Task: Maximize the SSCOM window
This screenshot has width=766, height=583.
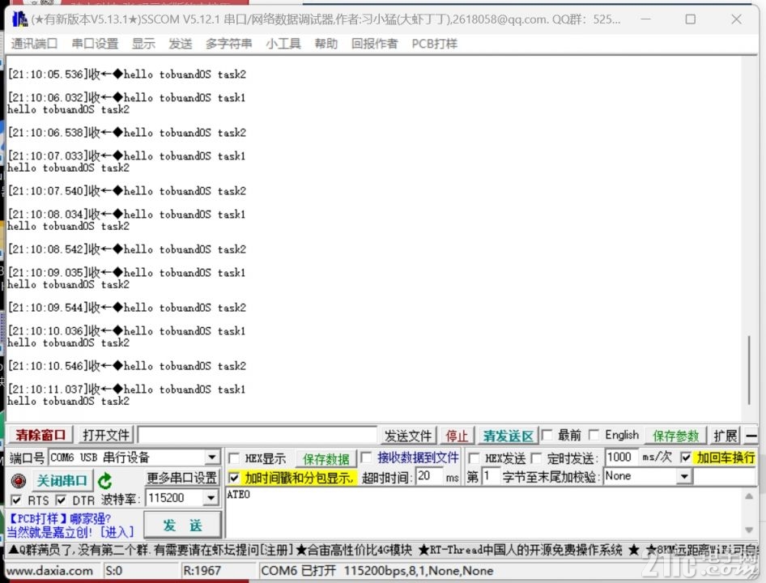Action: coord(690,19)
